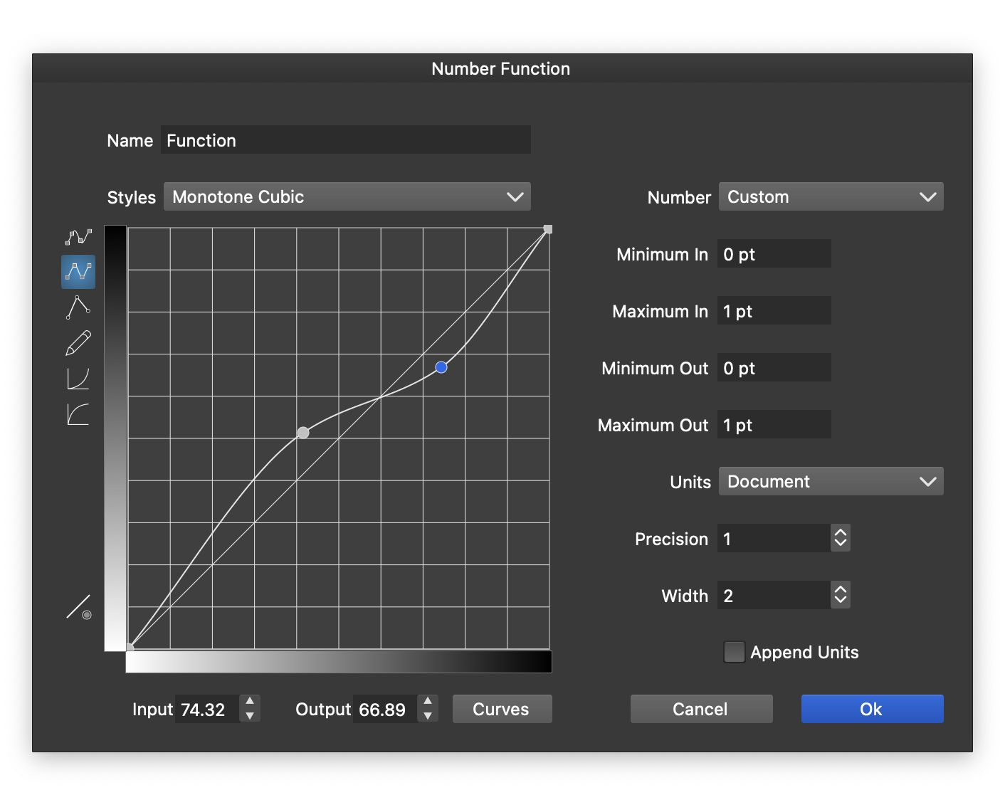Screen dimensions: 1005x790
Task: Select the linear segment curve tool
Action: [x=78, y=307]
